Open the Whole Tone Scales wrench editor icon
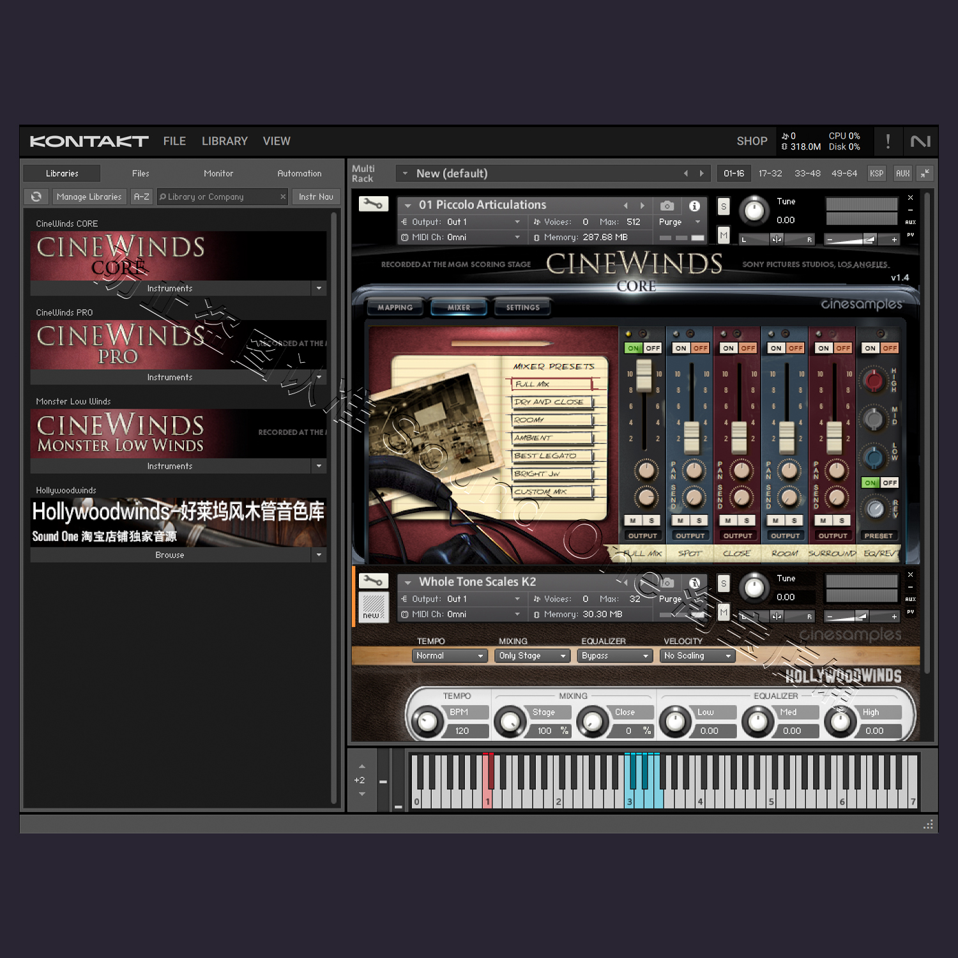 tap(374, 581)
